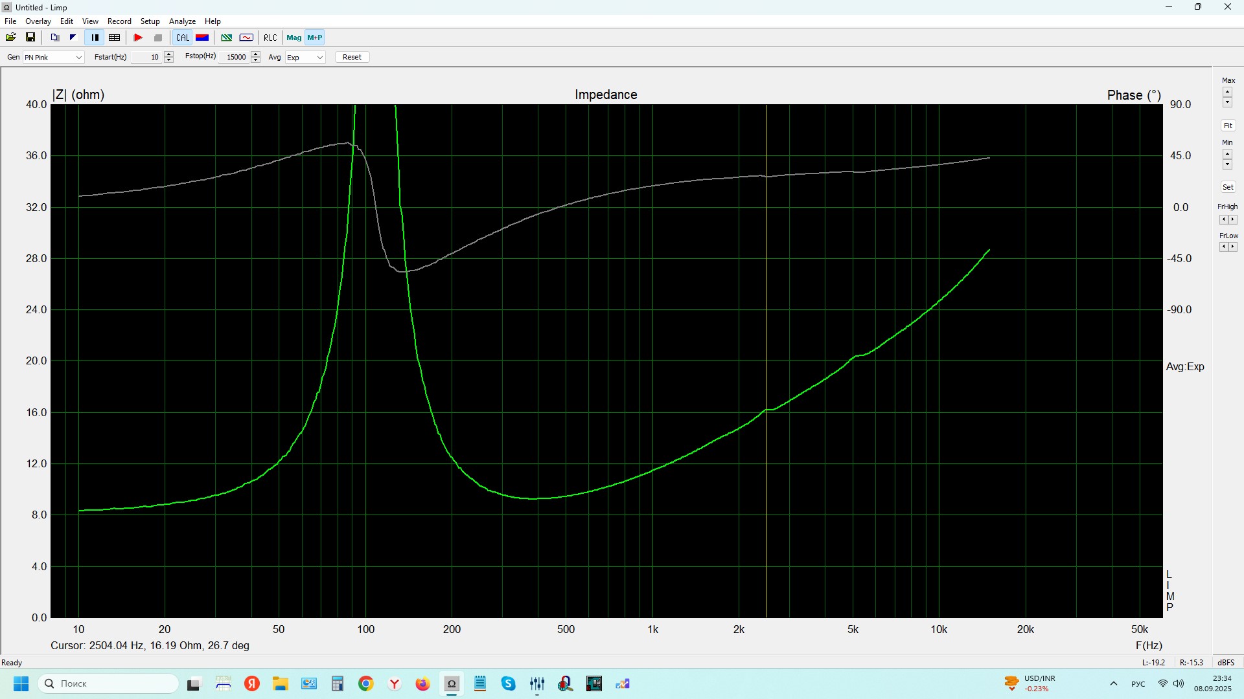Open the Help menu
The image size is (1244, 699).
click(x=213, y=21)
